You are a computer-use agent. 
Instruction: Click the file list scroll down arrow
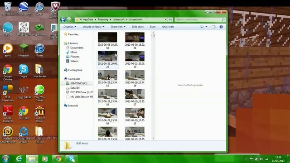pos(153,138)
